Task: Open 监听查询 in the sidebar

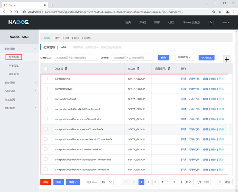Action: click(x=14, y=74)
